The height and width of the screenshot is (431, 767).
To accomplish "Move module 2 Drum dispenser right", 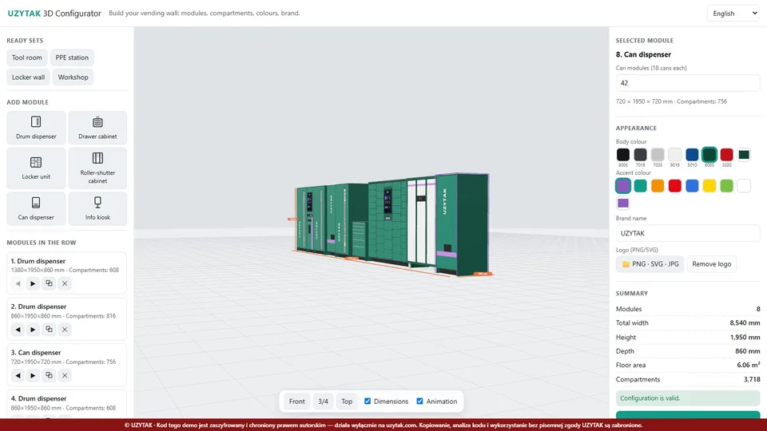I will 33,330.
